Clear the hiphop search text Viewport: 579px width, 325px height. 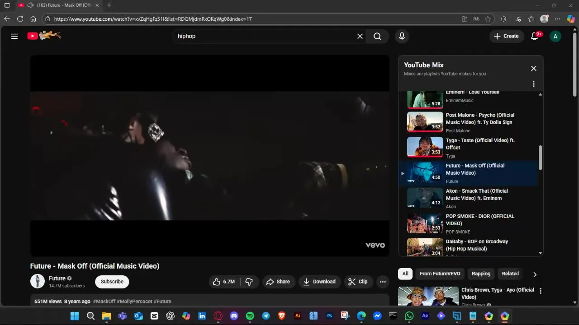click(x=360, y=36)
